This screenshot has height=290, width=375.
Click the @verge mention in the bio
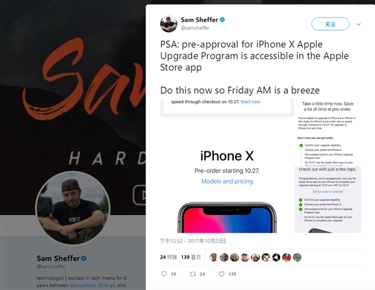coord(107,285)
